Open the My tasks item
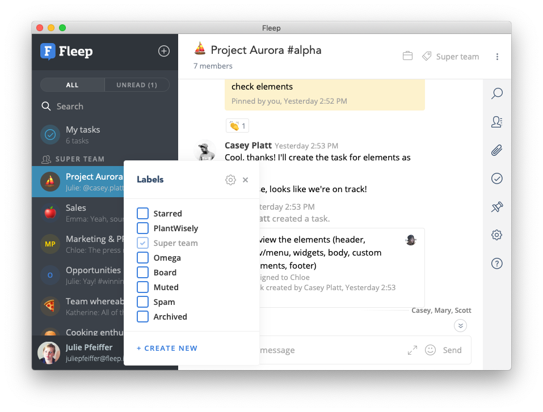The width and height of the screenshot is (543, 412). pyautogui.click(x=105, y=134)
